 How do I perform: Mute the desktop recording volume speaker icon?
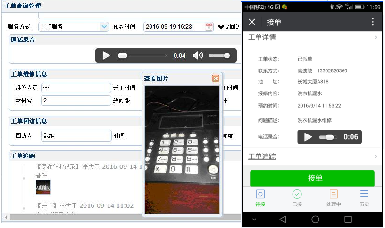point(198,55)
